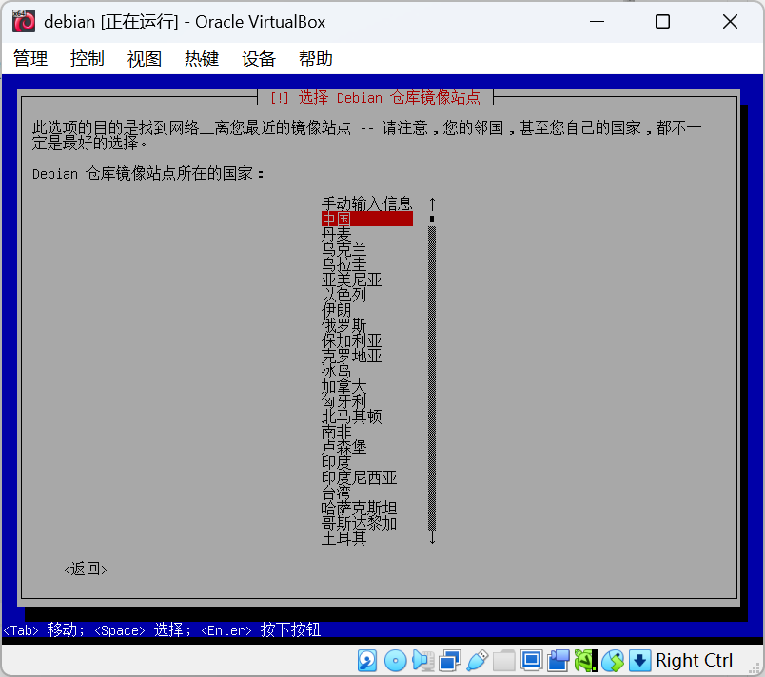This screenshot has height=677, width=765.
Task: Click the VirtualBox logo in title bar
Action: click(24, 22)
